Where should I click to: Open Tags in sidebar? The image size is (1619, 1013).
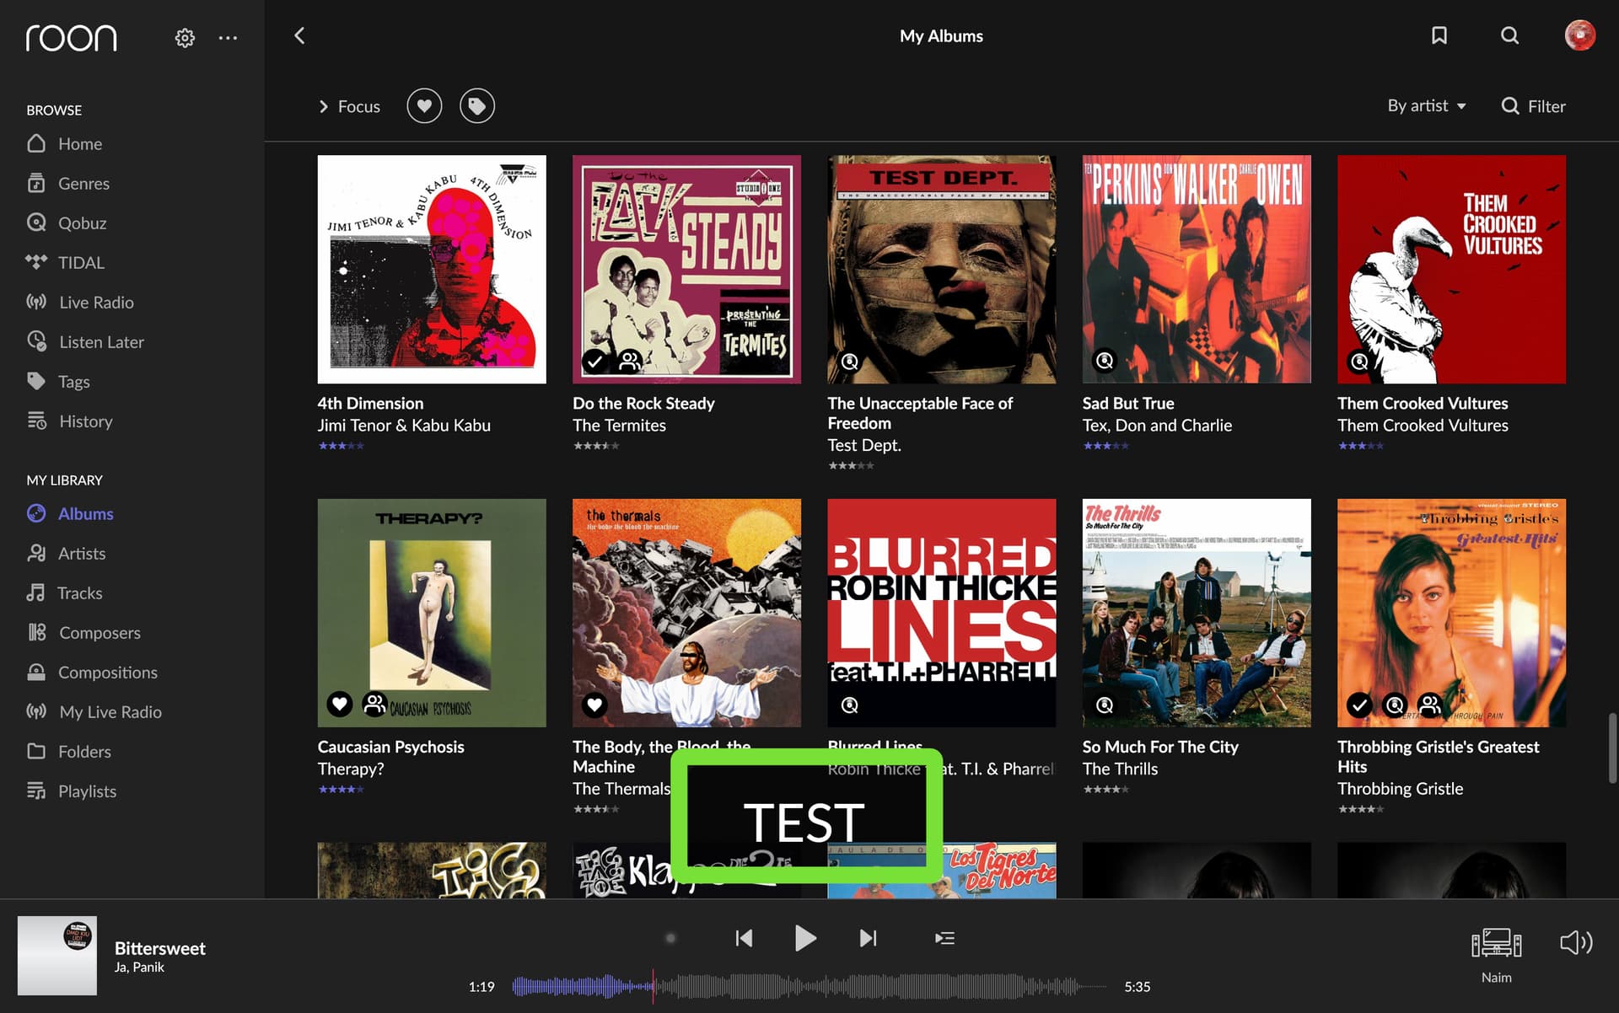58,382
